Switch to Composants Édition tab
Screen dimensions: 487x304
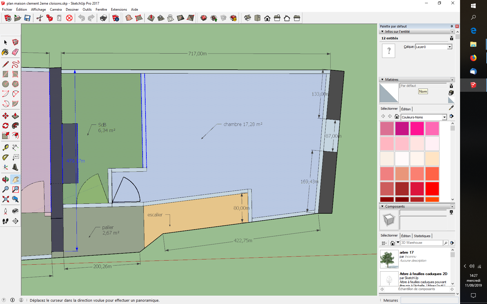point(406,236)
